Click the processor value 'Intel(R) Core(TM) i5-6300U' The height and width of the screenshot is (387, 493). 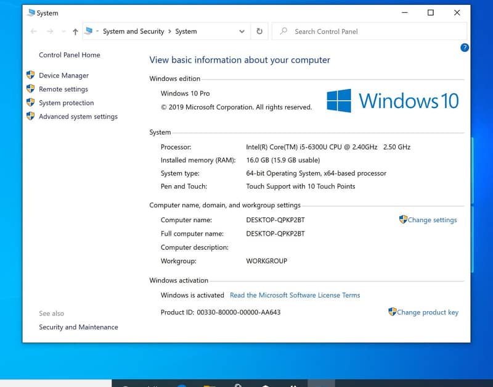coord(328,147)
